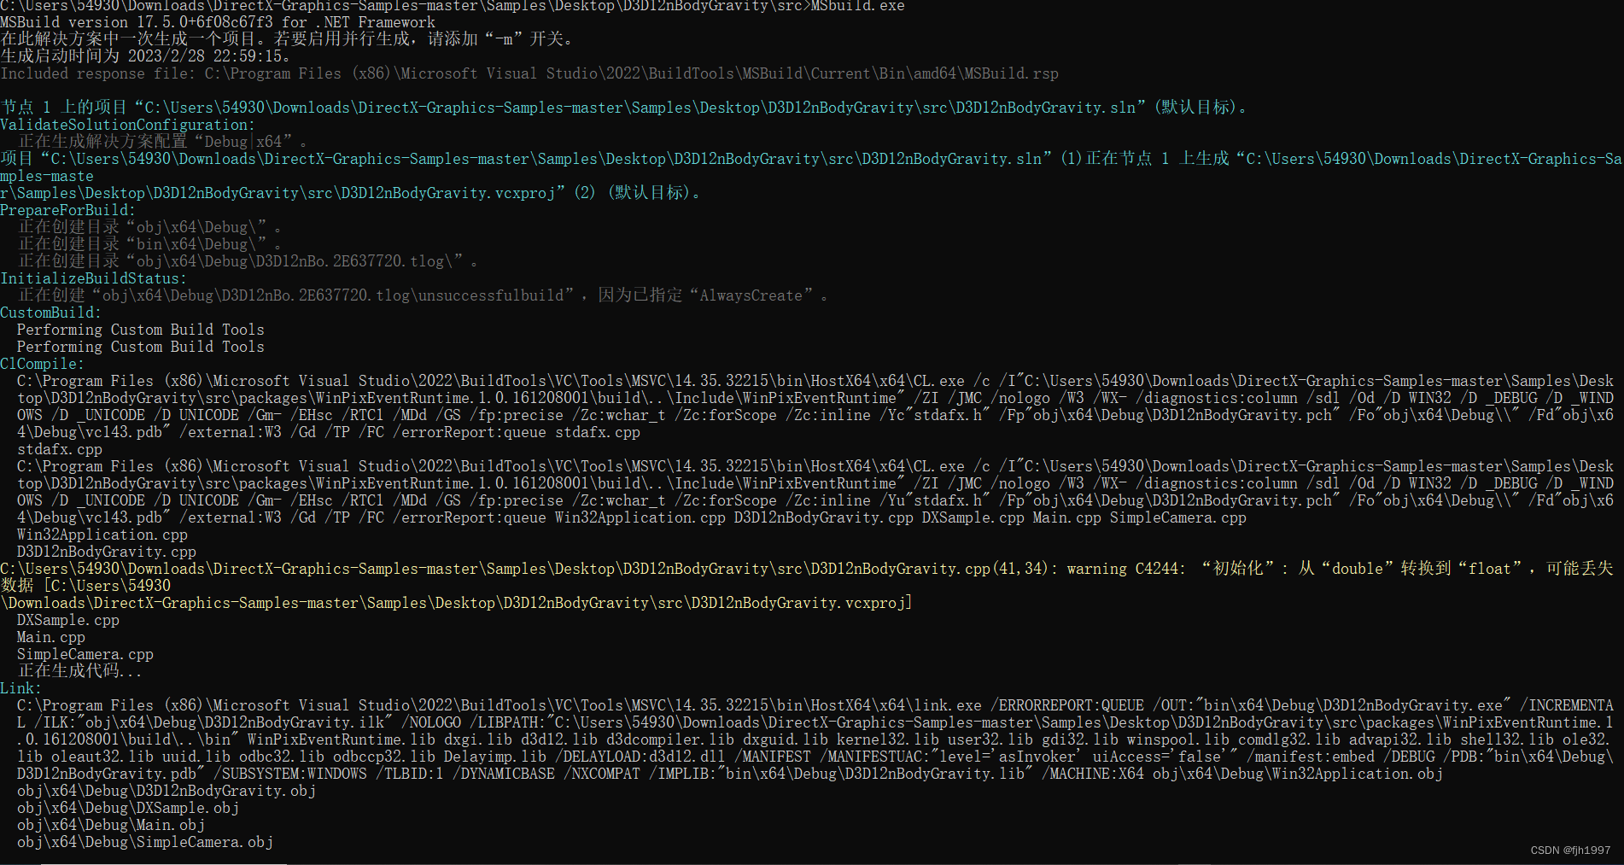Click the MSBuild version 17.5.0 line
The image size is (1624, 865).
[x=218, y=22]
